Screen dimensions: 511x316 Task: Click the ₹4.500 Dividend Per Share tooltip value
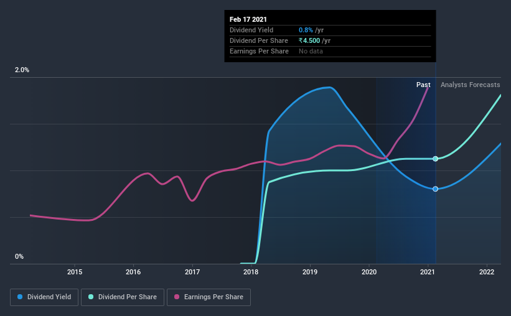(309, 40)
